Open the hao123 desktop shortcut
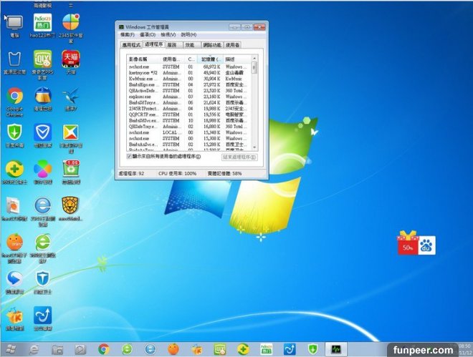Image resolution: width=473 pixels, height=357 pixels. [x=43, y=20]
